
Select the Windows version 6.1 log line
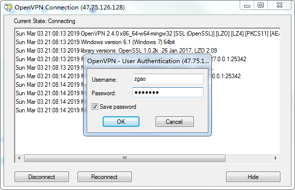pos(95,42)
